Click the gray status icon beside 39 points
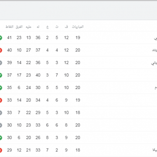The image size is (157, 157). (0, 63)
